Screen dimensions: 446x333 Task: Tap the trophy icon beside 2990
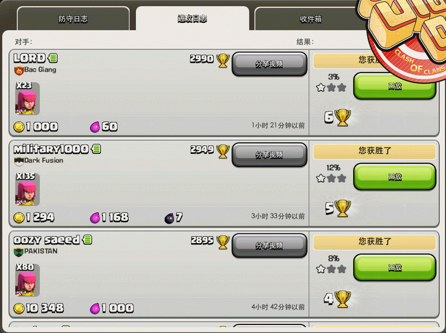[223, 60]
